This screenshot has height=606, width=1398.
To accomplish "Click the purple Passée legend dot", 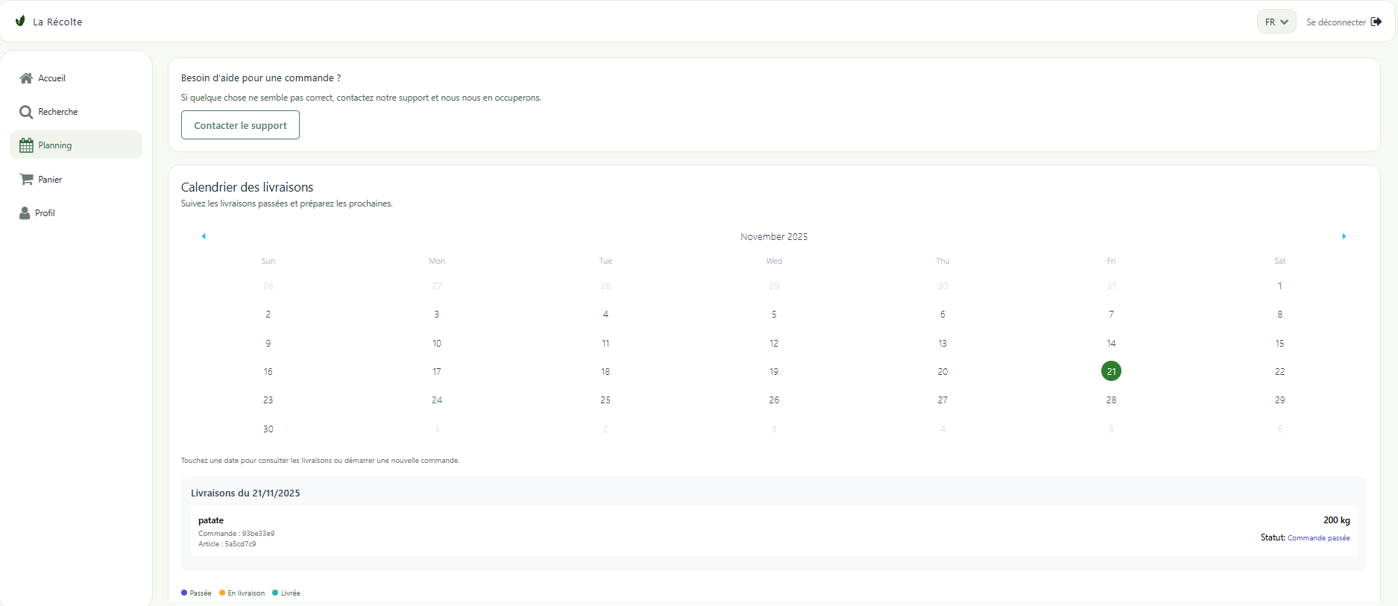I will 184,593.
